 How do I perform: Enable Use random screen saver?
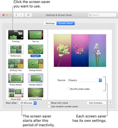click(x=49, y=106)
